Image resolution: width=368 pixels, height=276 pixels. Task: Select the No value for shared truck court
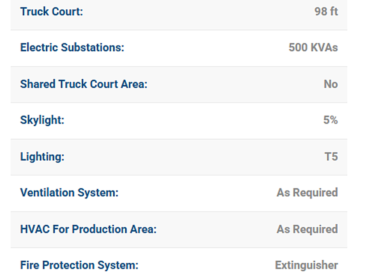coord(330,84)
